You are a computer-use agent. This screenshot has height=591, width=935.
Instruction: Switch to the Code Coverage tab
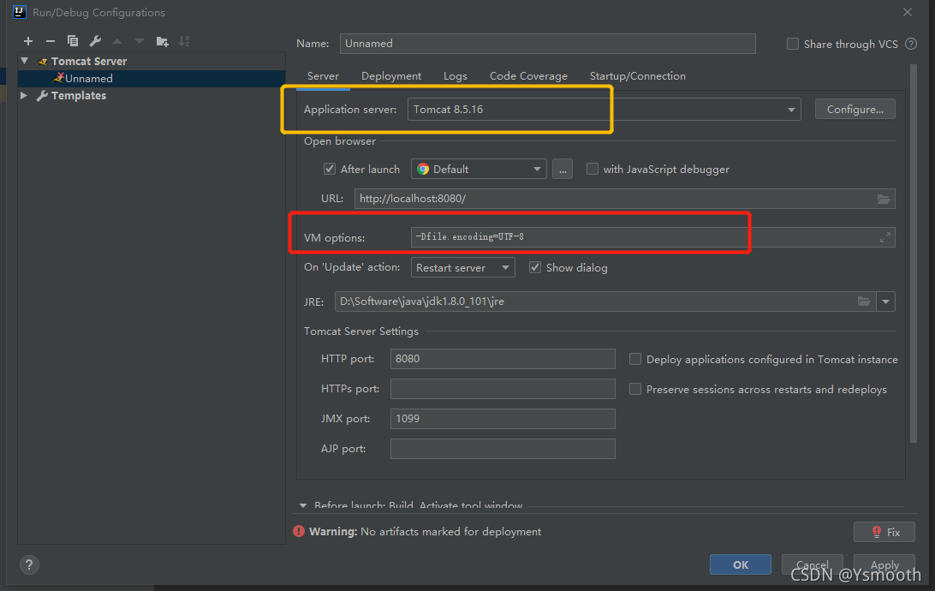[528, 75]
